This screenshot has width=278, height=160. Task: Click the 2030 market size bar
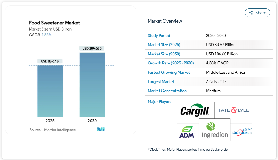[92, 85]
